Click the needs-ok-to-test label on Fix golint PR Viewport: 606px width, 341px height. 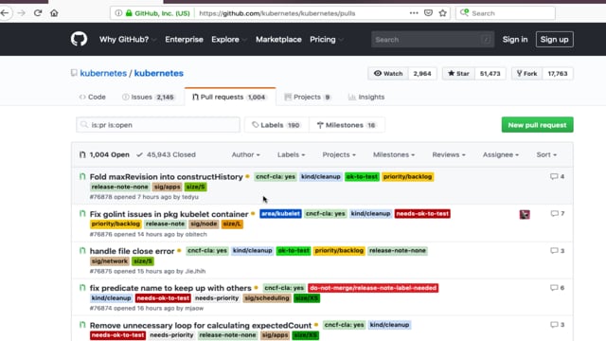pos(422,213)
